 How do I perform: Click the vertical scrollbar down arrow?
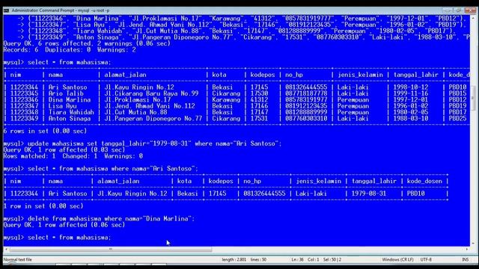(x=473, y=243)
